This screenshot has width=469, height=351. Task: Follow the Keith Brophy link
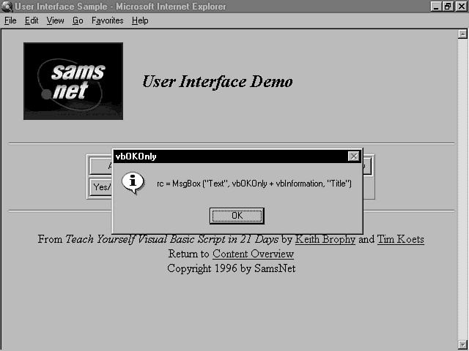325,239
